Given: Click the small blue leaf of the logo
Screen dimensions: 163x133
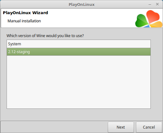Looking at the screenshot, I should (x=146, y=26).
